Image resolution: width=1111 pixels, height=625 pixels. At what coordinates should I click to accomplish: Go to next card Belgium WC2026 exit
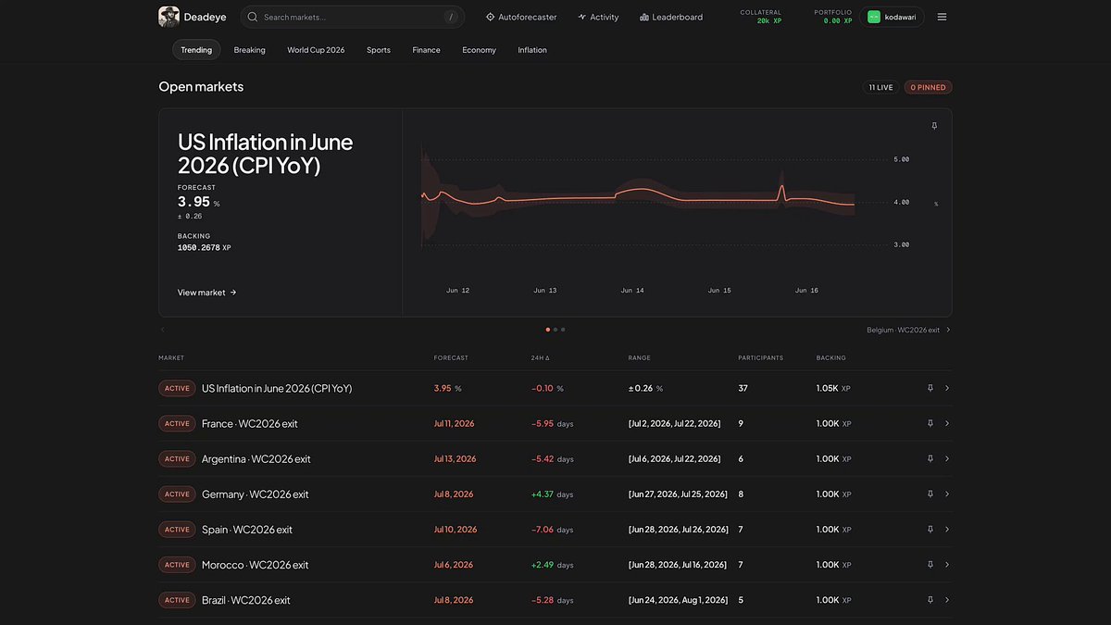coord(908,330)
